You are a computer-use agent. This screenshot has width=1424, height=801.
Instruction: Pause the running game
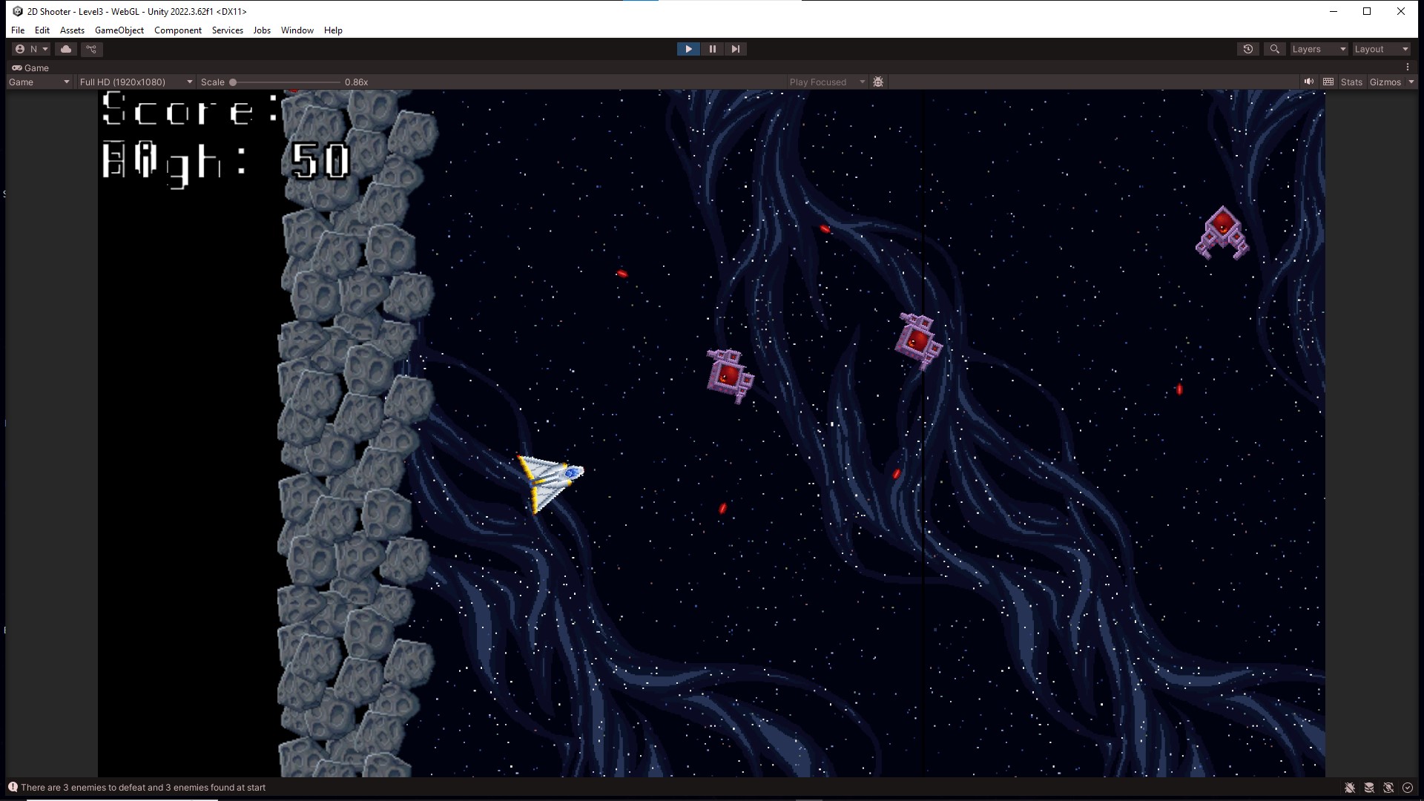tap(712, 49)
